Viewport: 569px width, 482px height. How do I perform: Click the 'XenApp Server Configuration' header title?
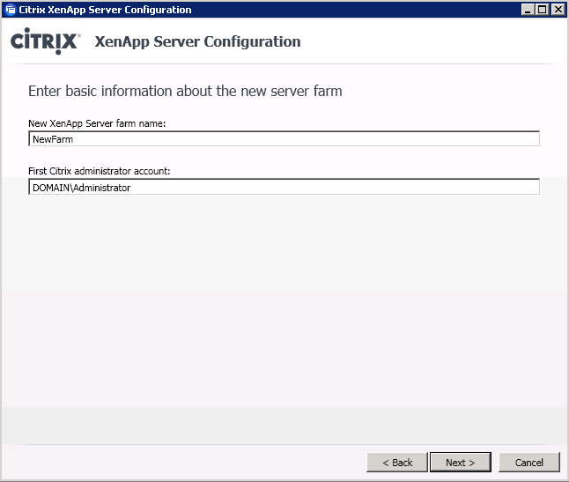[x=198, y=41]
